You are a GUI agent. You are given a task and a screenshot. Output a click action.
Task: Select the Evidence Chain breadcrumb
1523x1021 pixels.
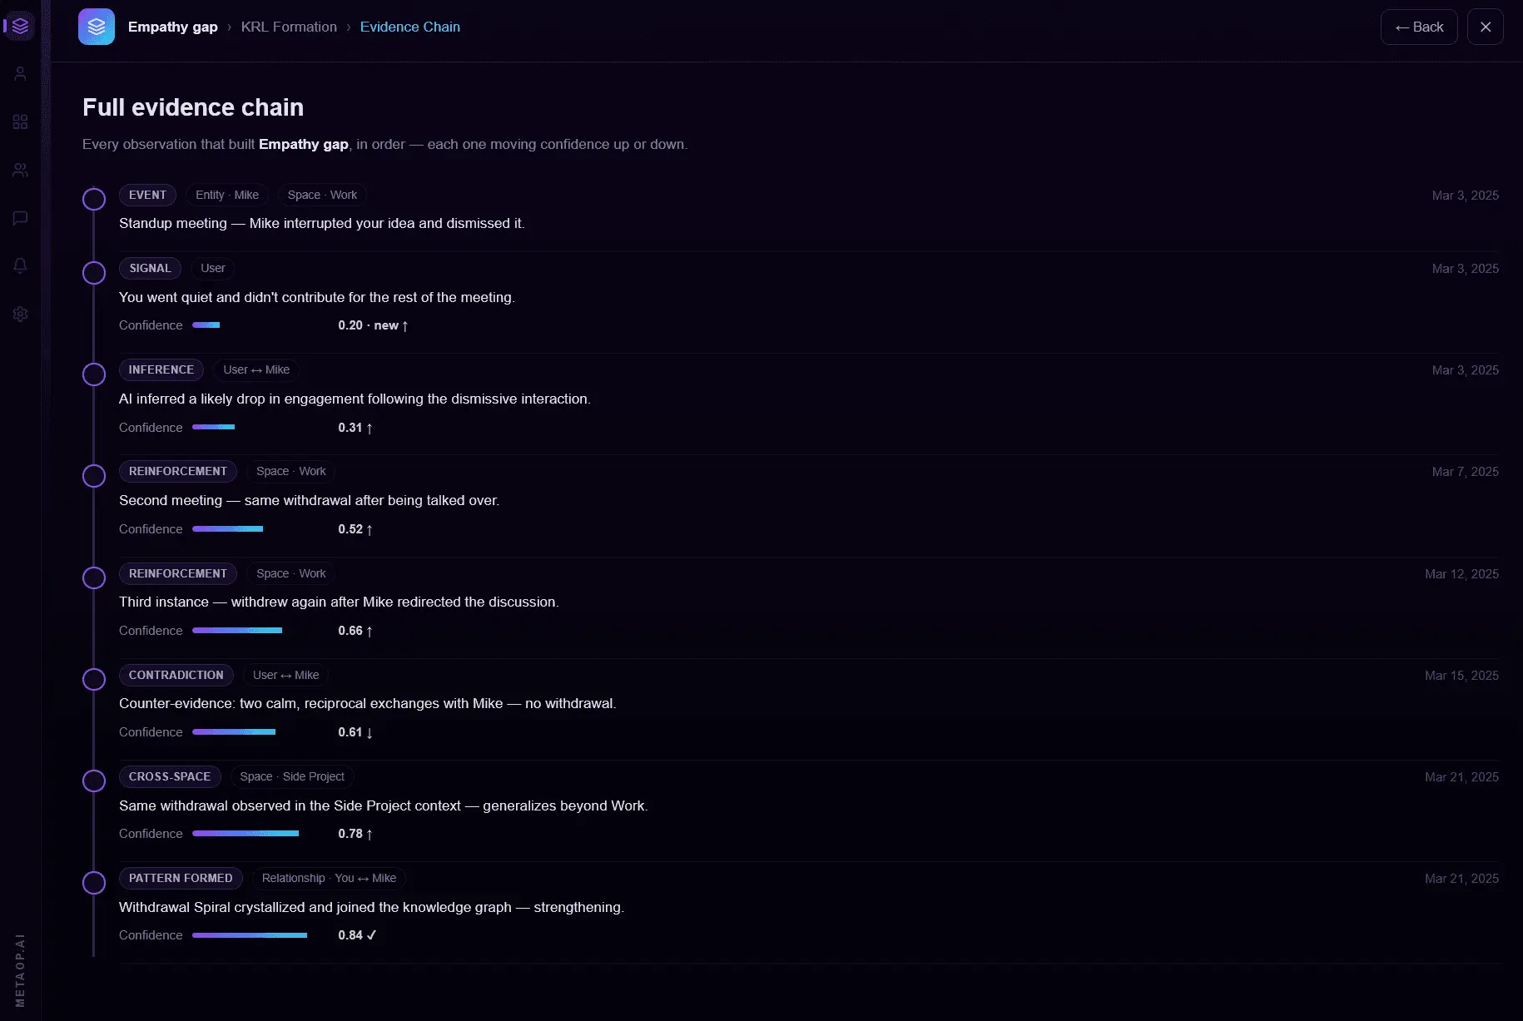410,27
